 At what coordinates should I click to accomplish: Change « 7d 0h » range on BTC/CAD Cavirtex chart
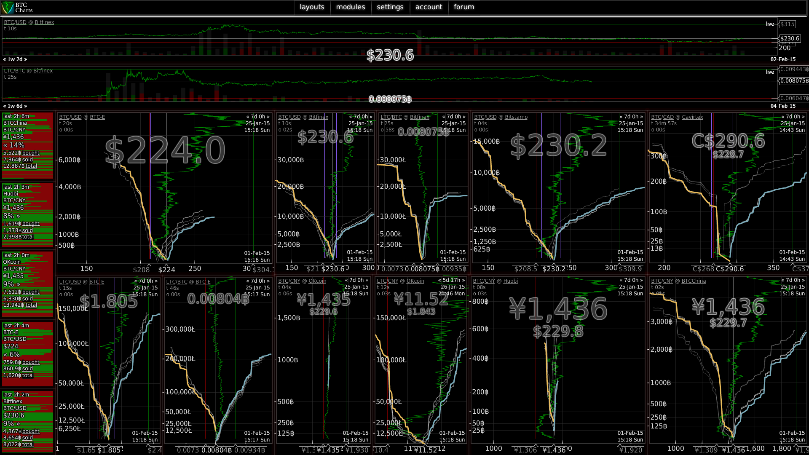click(x=793, y=117)
